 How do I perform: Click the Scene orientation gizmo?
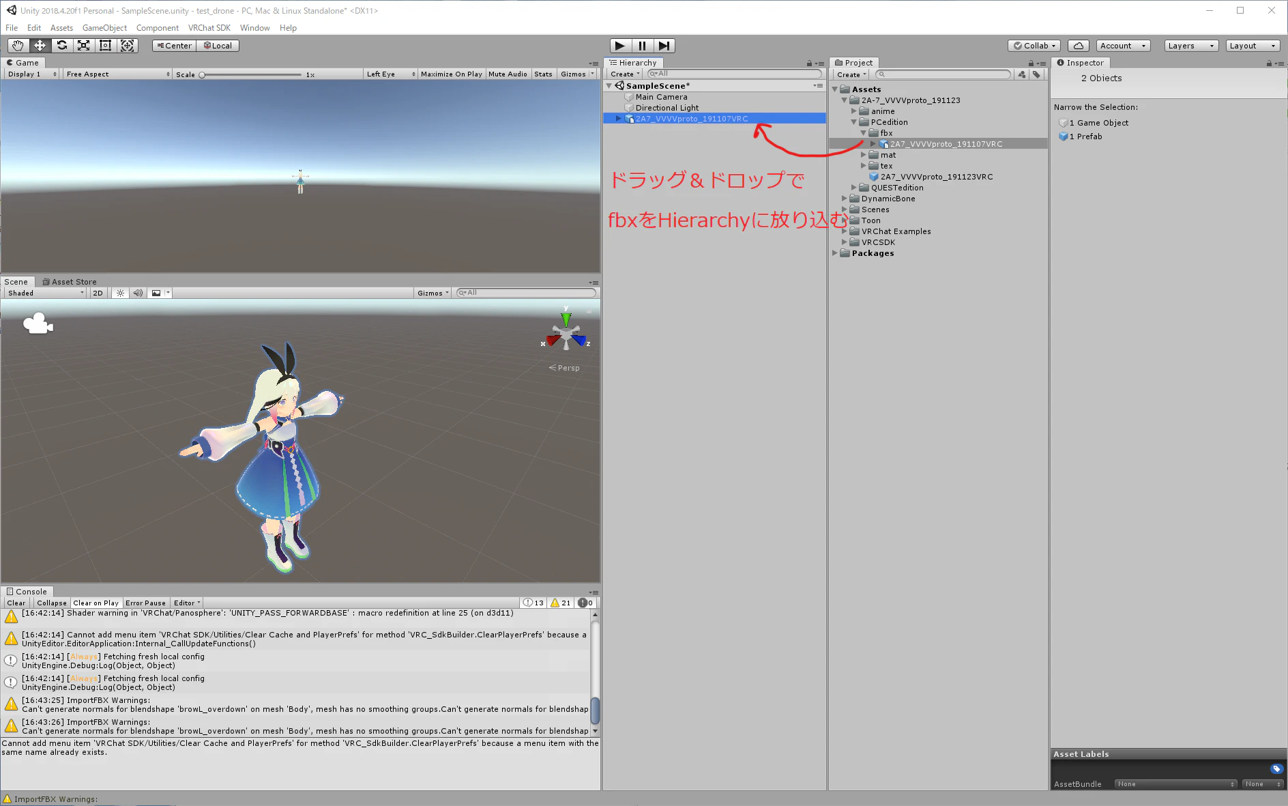566,334
